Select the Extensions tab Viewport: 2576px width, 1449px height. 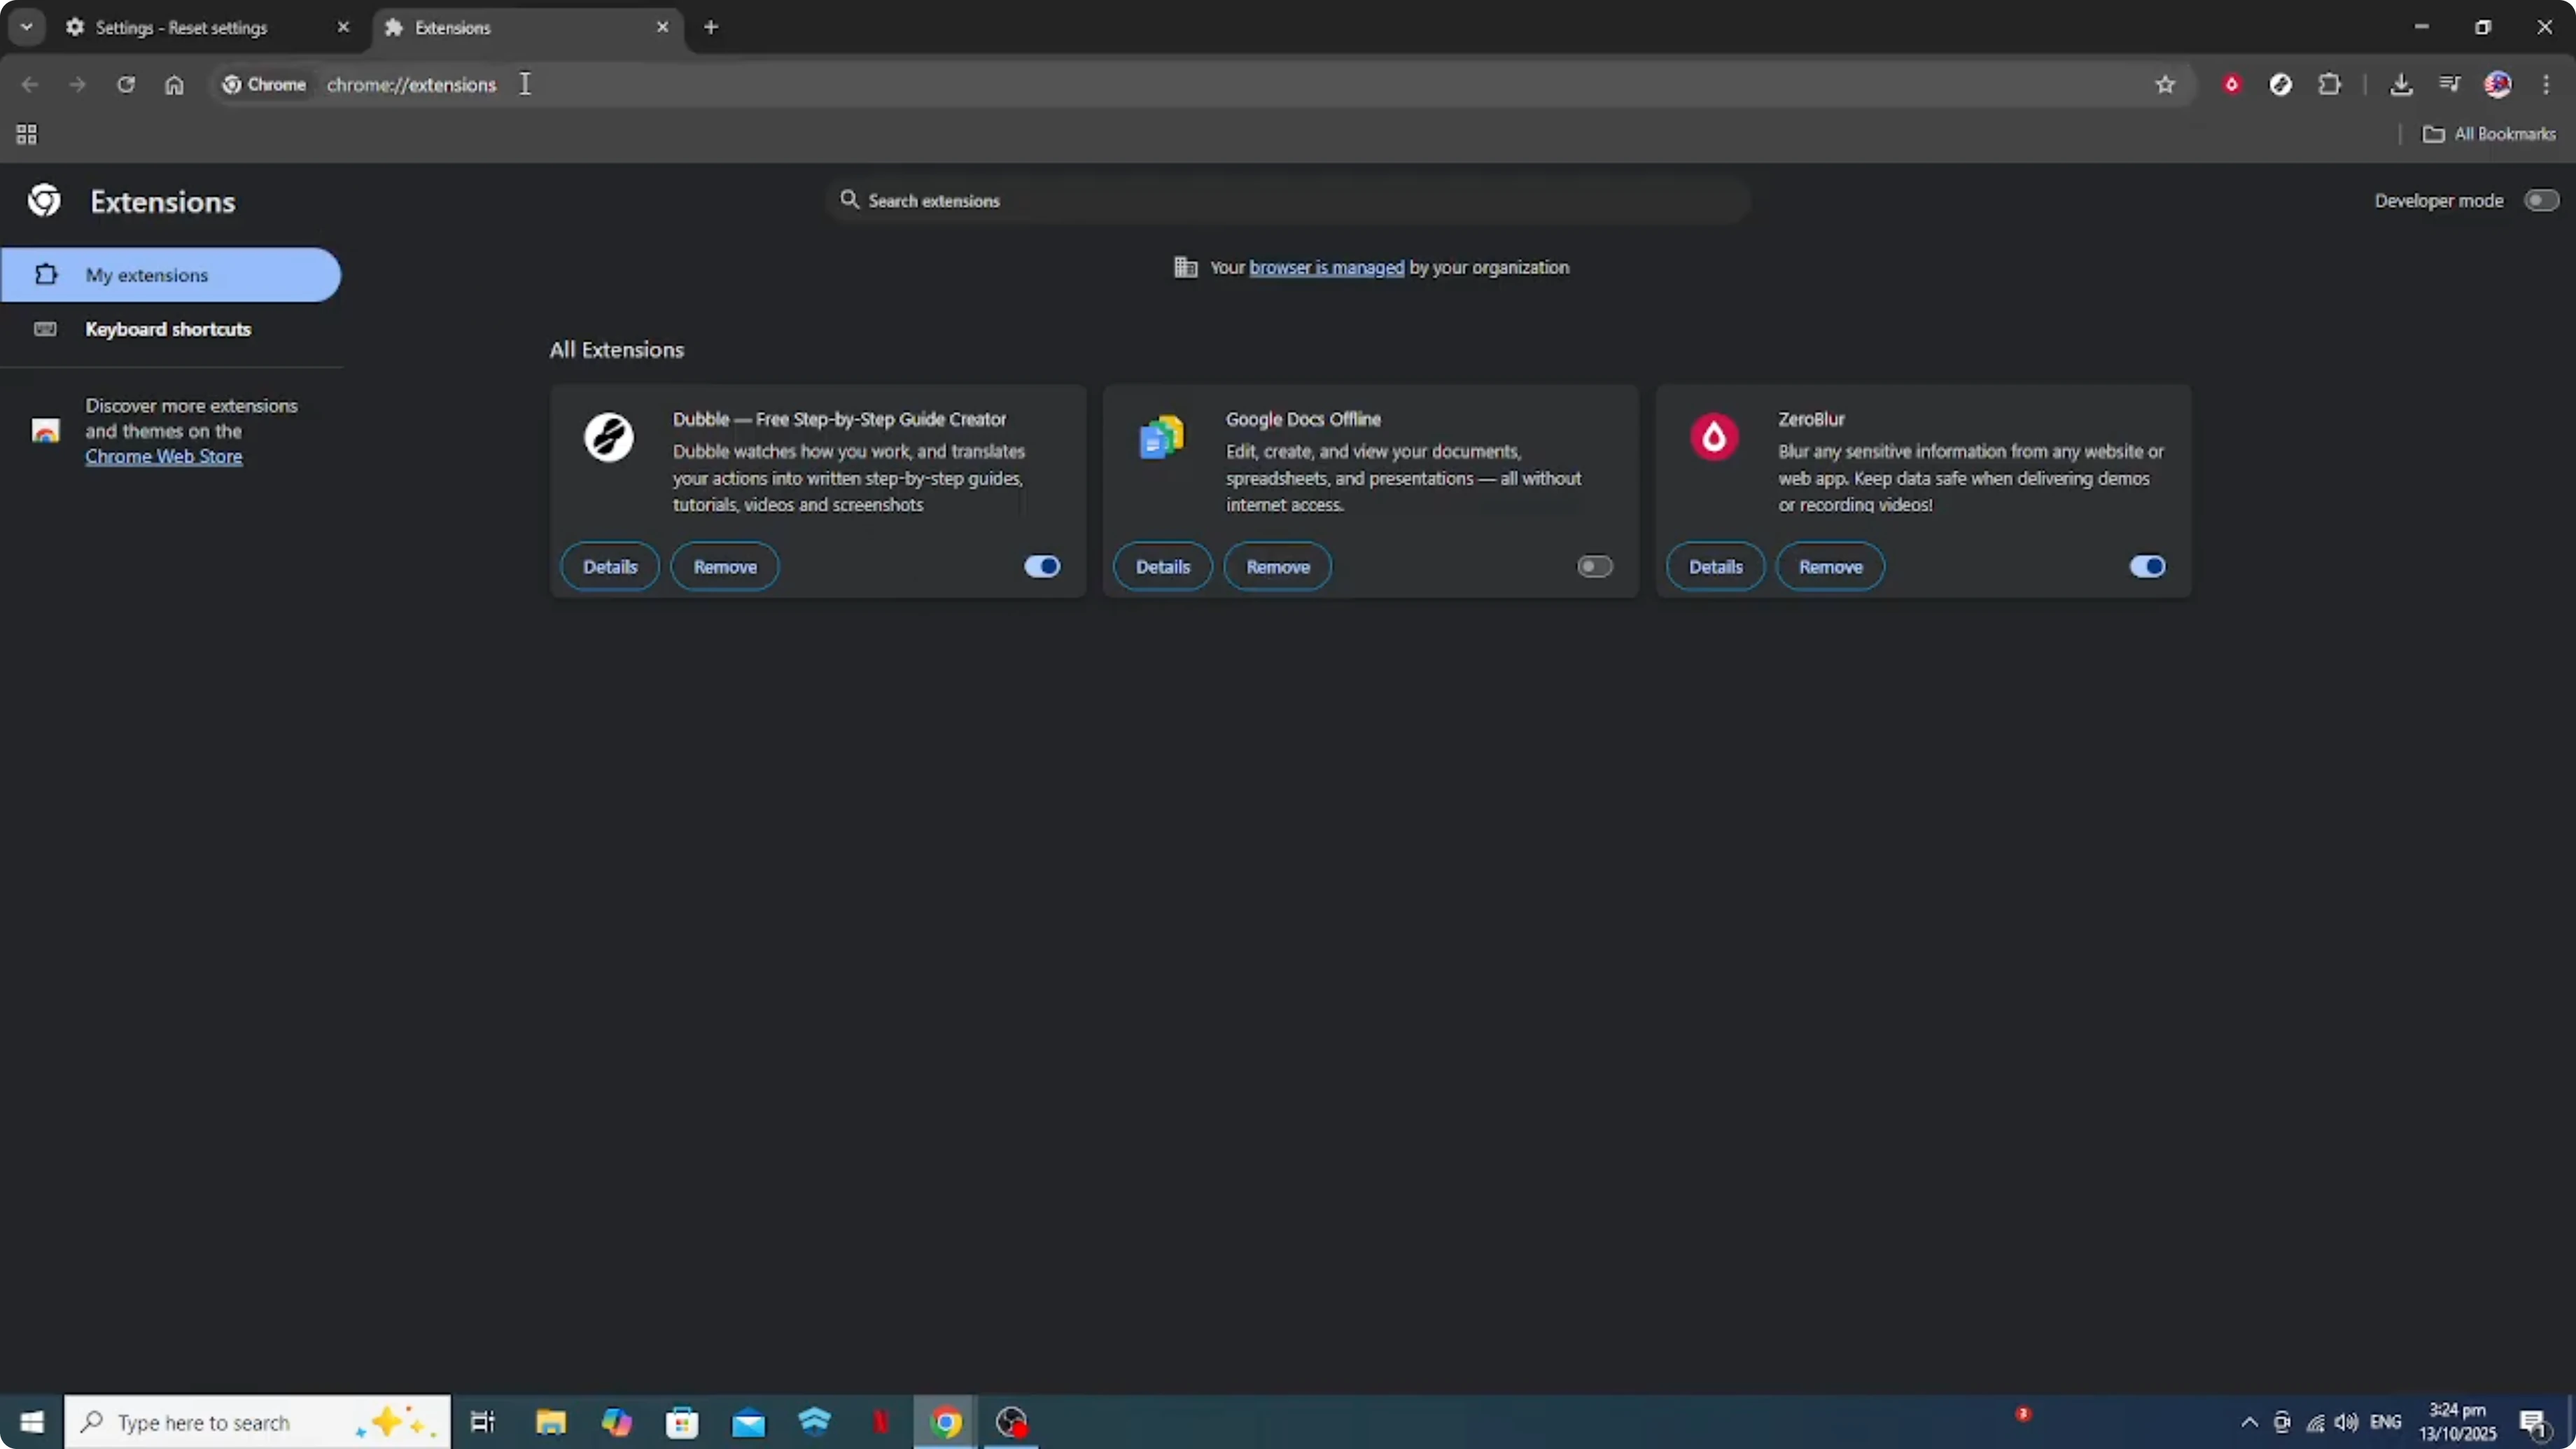click(x=527, y=28)
